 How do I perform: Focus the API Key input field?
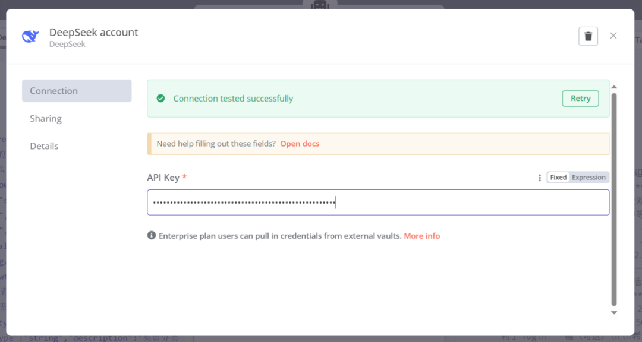(378, 202)
